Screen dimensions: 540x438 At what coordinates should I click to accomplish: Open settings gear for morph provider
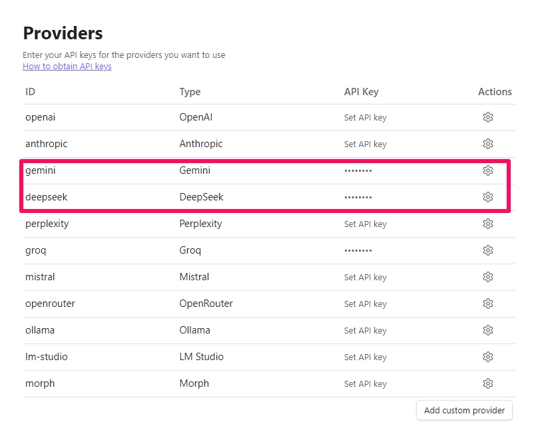(x=487, y=383)
